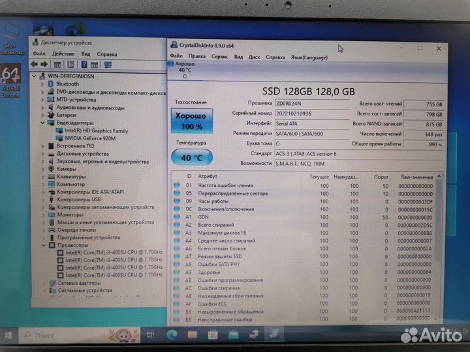Select the Мониторы category in Device Manager

(70, 214)
